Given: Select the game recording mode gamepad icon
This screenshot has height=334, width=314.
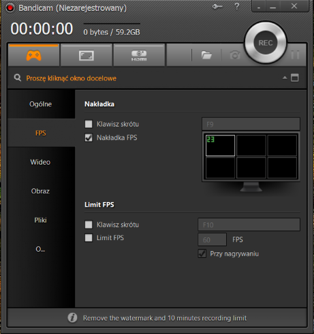Looking at the screenshot, I should 34,55.
